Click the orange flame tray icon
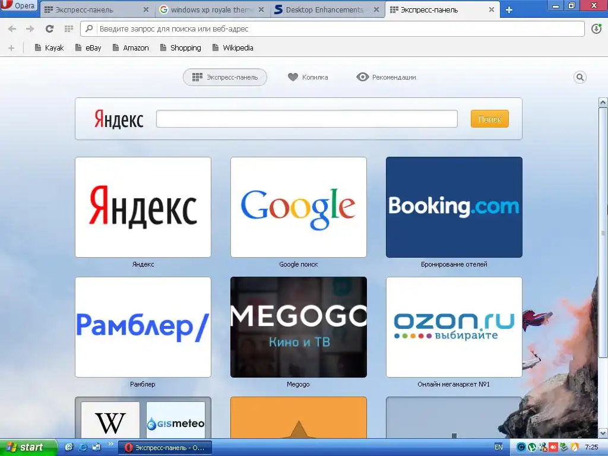608x456 pixels. coord(575,448)
